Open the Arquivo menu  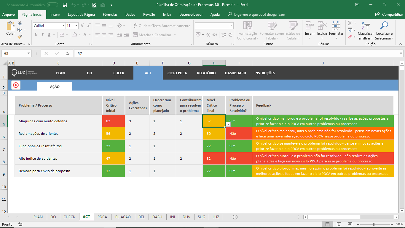tap(9, 14)
